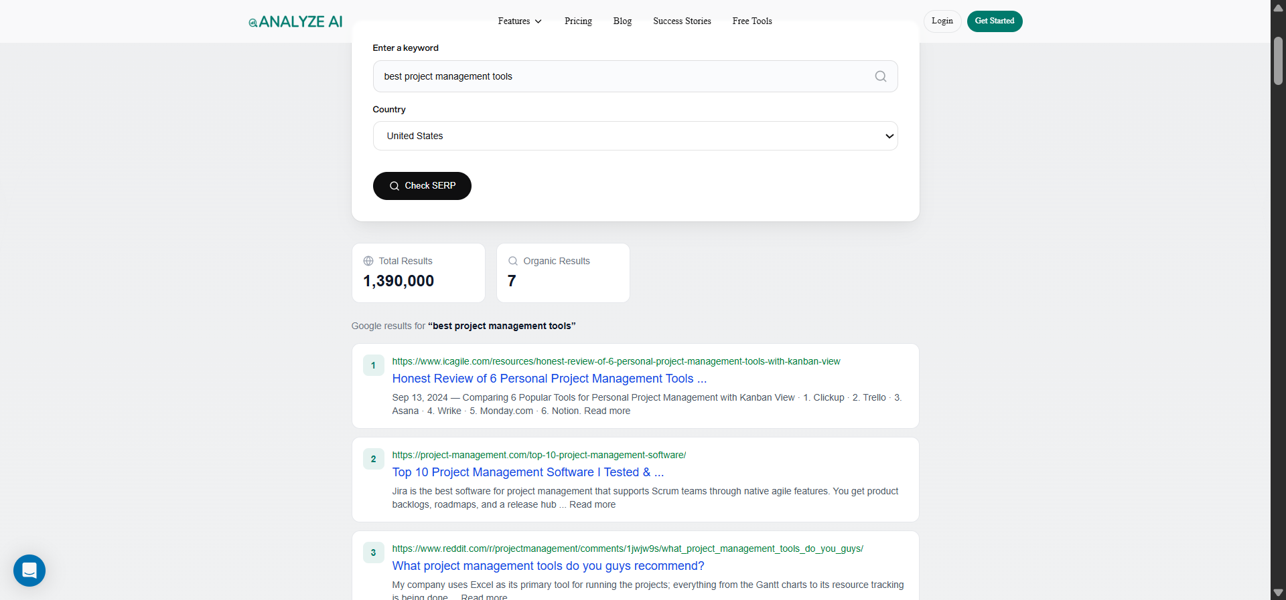The height and width of the screenshot is (600, 1286).
Task: Click the globe icon beside Total Results
Action: [x=368, y=261]
